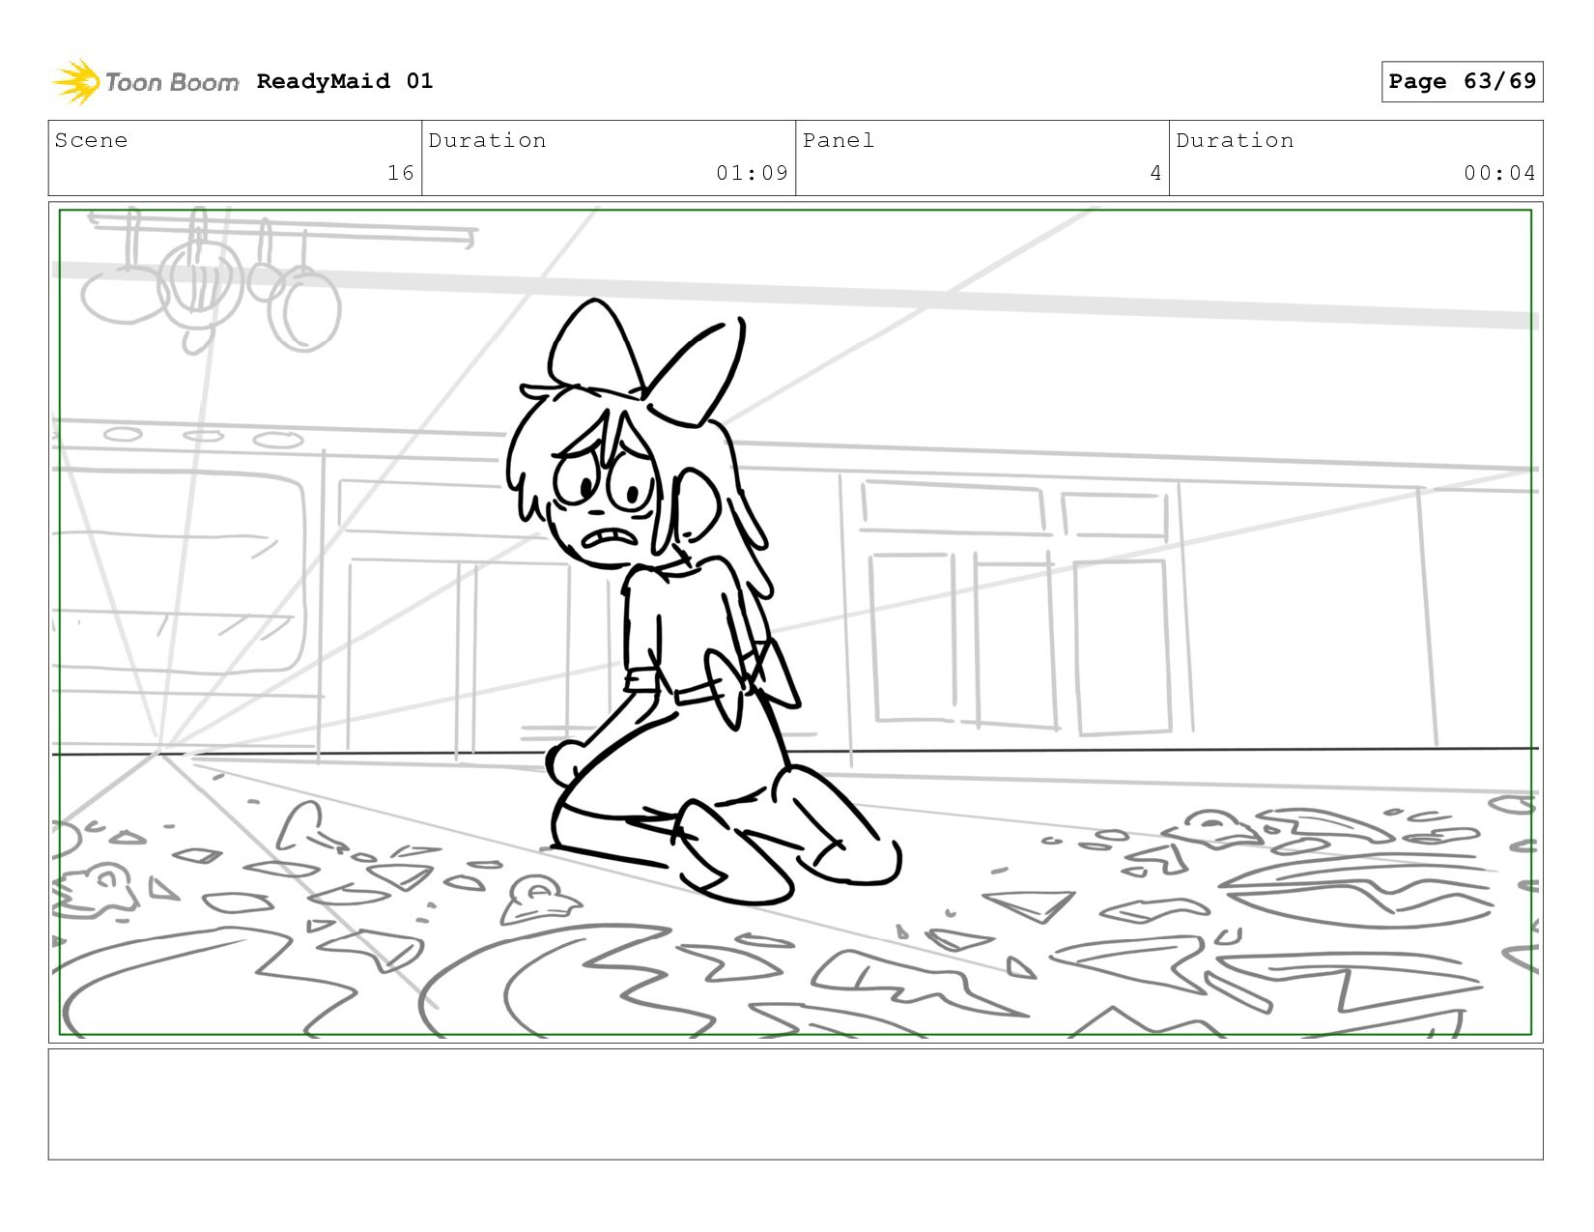Click the Toon Boom logo icon
Viewport: 1594px width, 1232px height.
tap(76, 82)
